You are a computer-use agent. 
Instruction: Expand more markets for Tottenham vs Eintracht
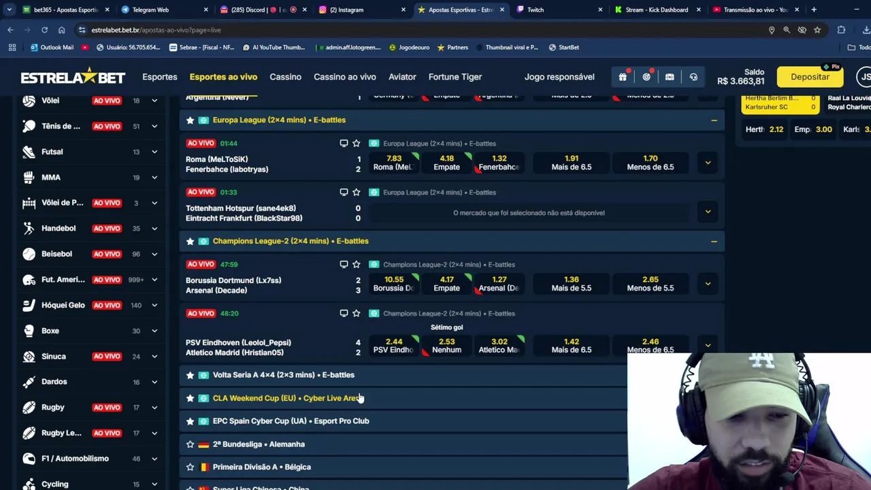coord(708,212)
